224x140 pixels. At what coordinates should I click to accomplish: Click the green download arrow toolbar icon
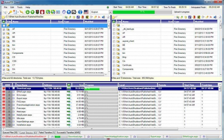point(27,12)
